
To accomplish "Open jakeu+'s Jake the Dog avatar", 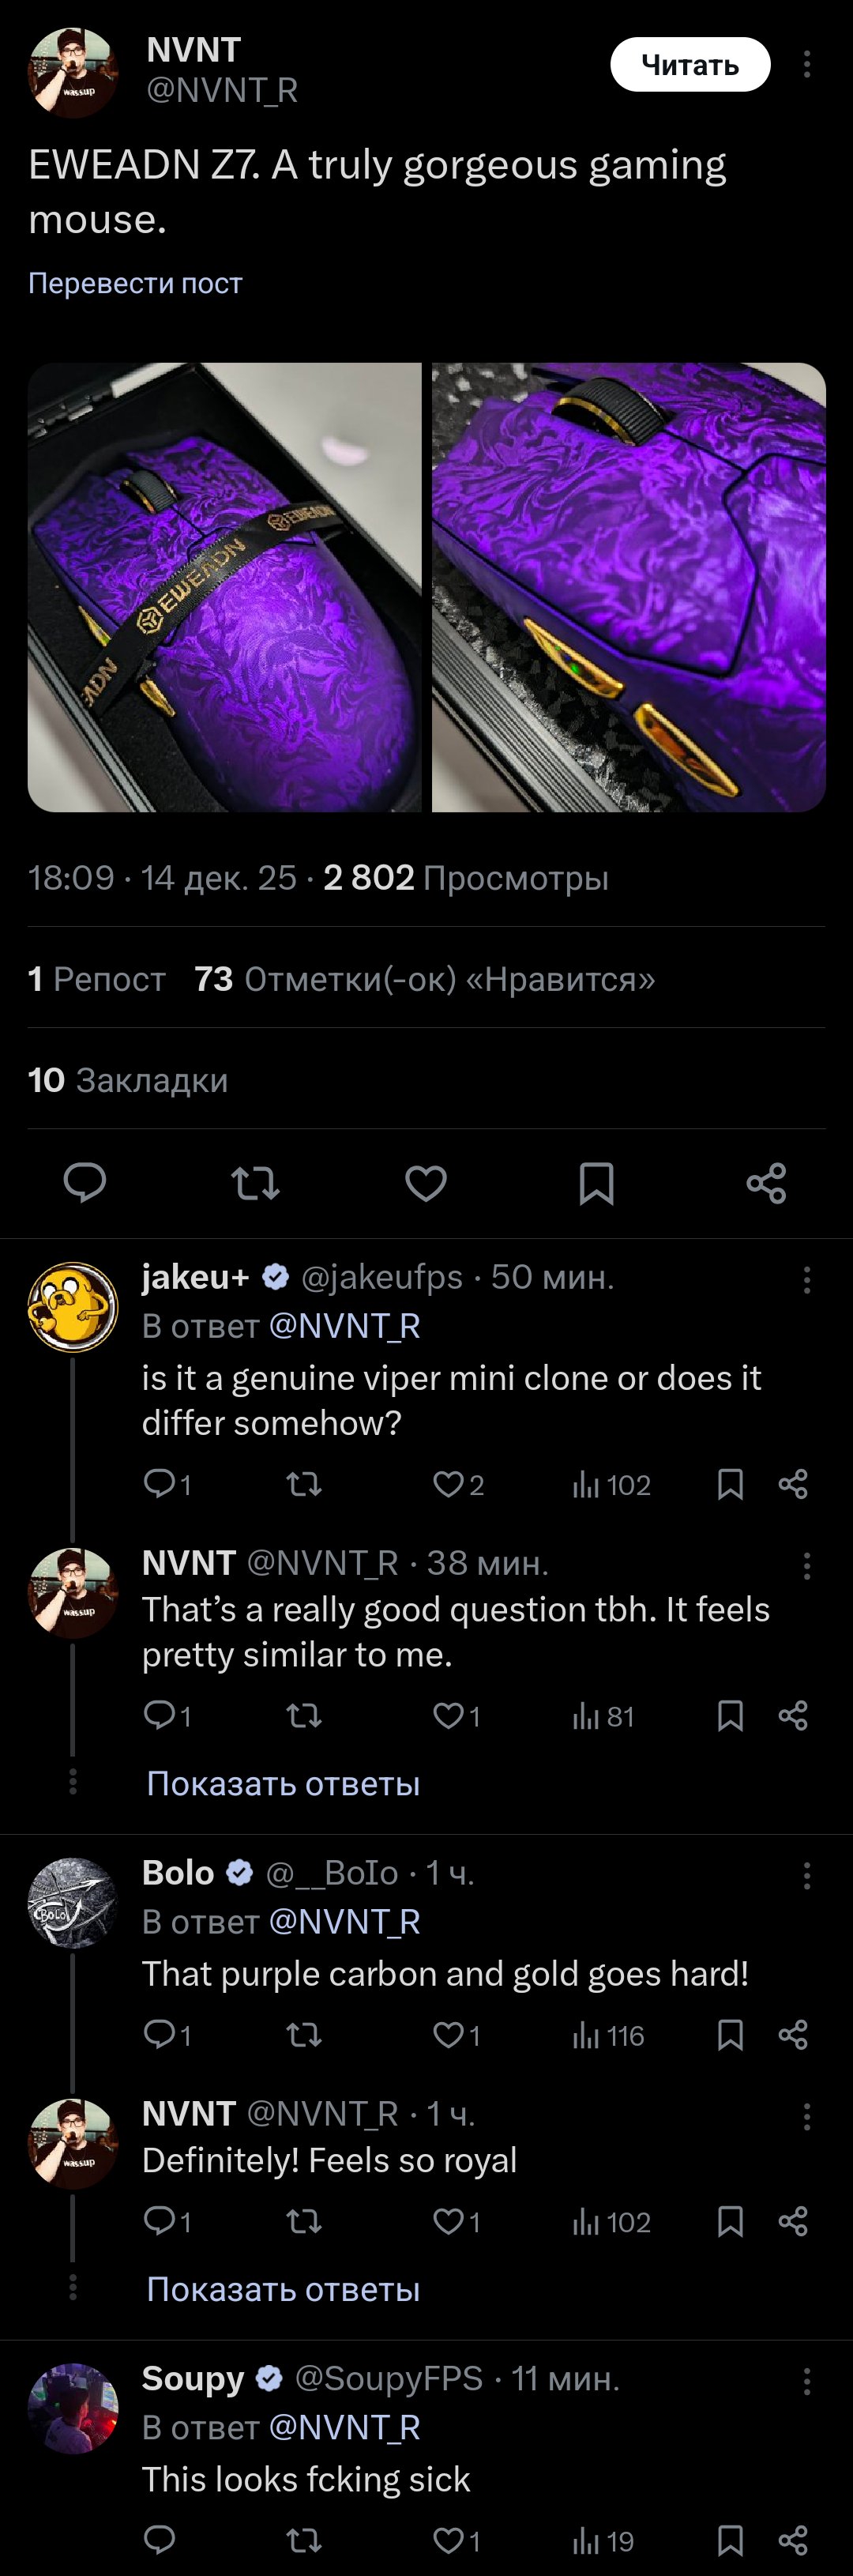I will tap(73, 1307).
